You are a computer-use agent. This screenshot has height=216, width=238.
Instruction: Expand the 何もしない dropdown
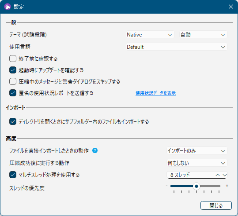[197, 163]
